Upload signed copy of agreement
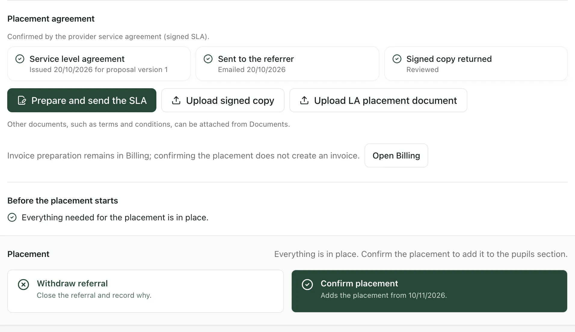This screenshot has width=575, height=332. tap(223, 100)
